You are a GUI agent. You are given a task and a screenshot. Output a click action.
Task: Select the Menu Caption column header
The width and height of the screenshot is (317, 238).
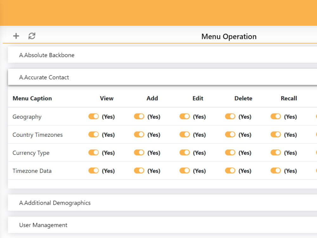pos(32,98)
